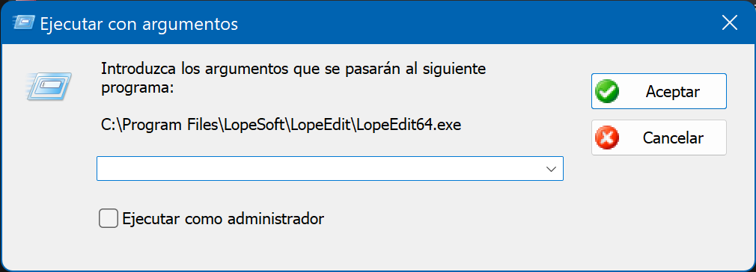Confirm with the Aceptar button
The width and height of the screenshot is (756, 272).
click(659, 91)
